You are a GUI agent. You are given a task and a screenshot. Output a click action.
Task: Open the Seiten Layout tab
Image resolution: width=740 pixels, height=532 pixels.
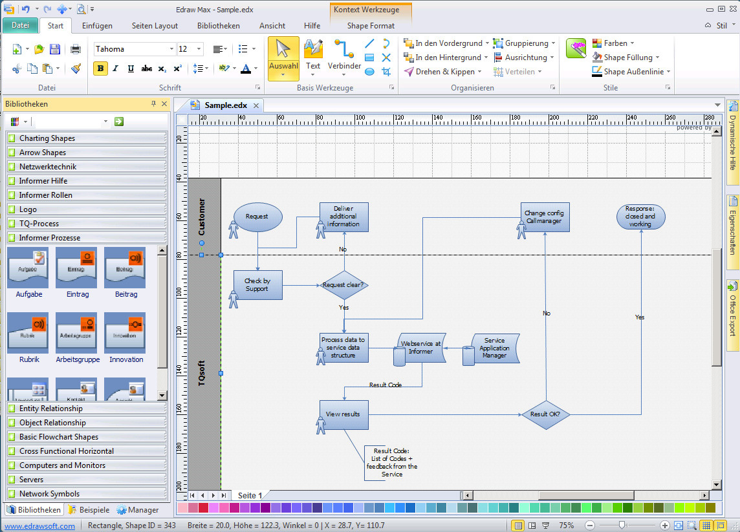[x=155, y=26]
